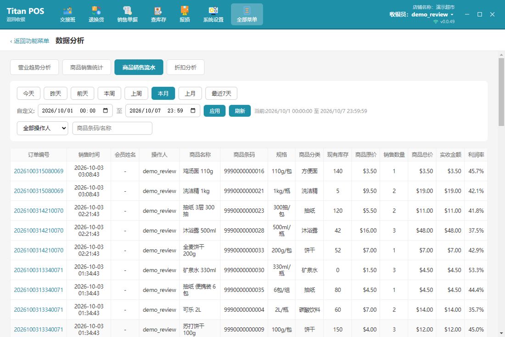Filter by 前天
Screen dimensions: 505x337
point(83,93)
